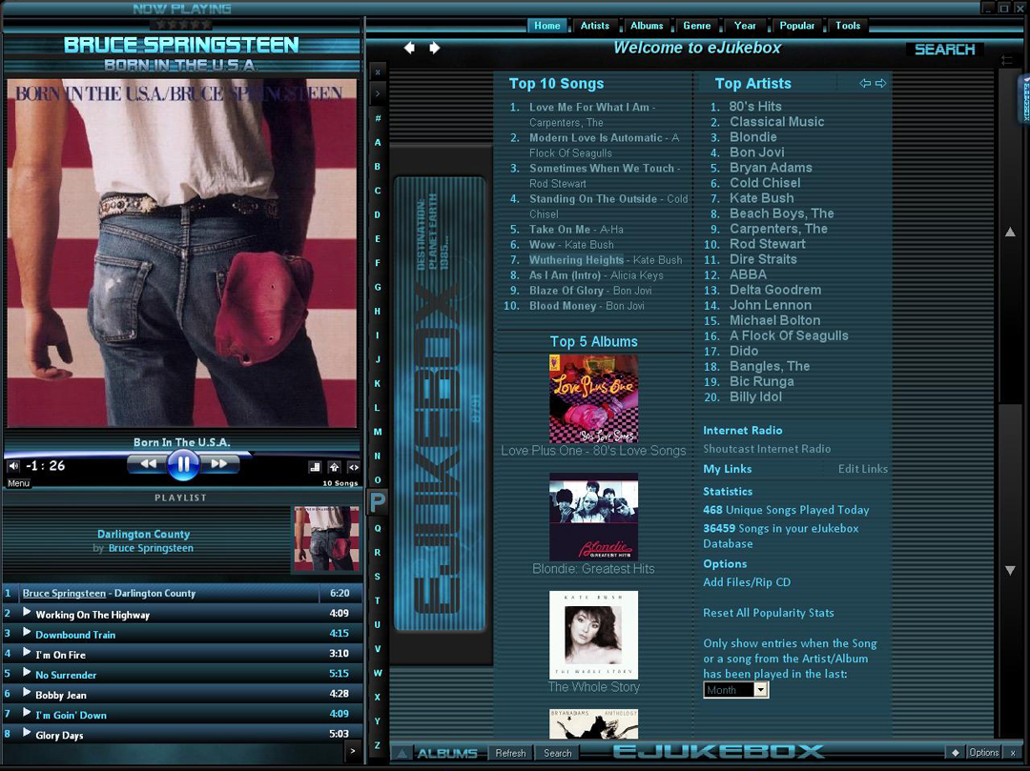Screen dimensions: 1030x771
Task: Click the rewind previous track button
Action: pos(147,464)
